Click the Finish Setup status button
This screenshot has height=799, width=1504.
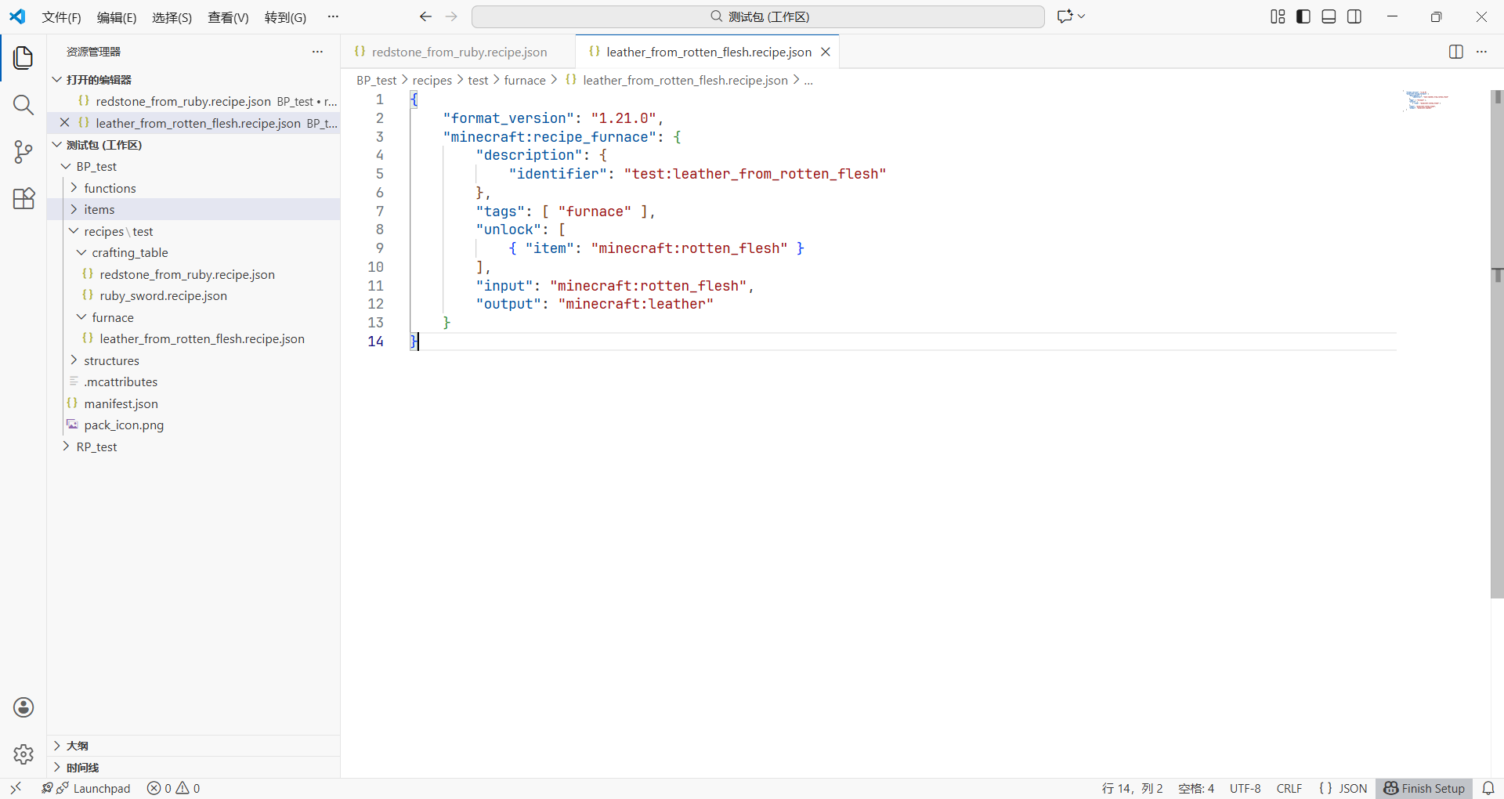(x=1424, y=788)
